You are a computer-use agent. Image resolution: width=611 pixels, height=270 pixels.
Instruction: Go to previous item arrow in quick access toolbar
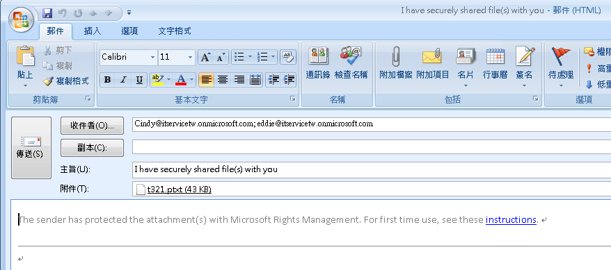point(93,13)
